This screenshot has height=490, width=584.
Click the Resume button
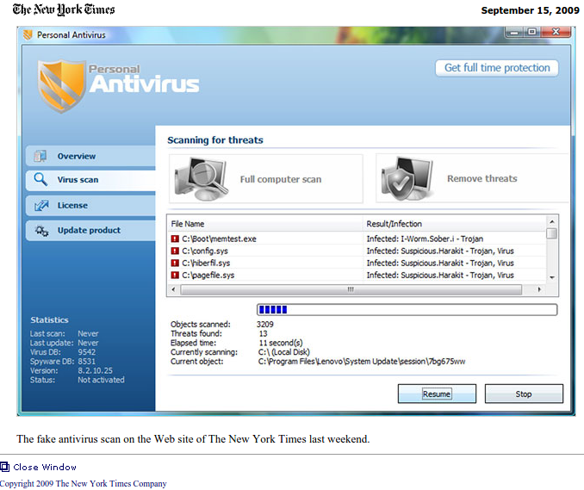437,394
